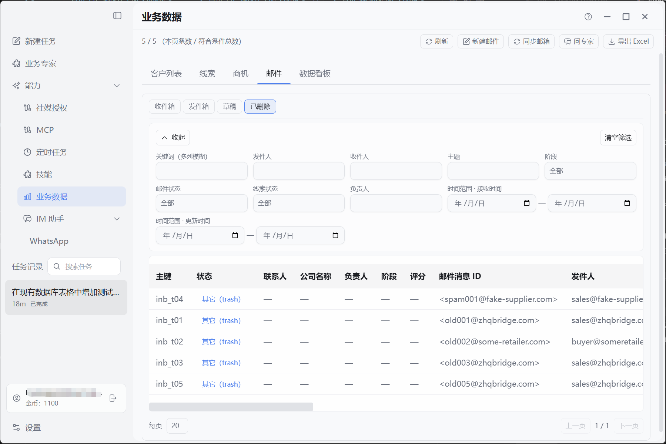Click the 清空筛选 button
The width and height of the screenshot is (666, 444).
pos(618,138)
